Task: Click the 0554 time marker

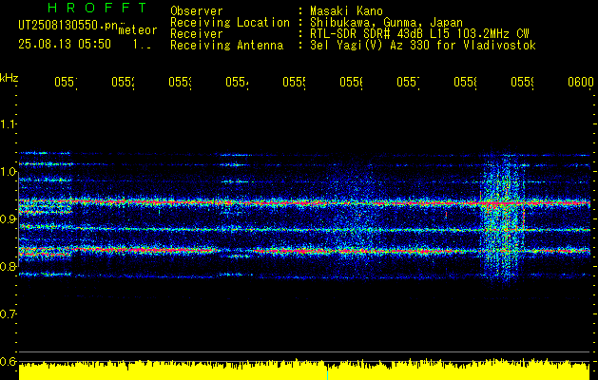Action: 237,82
